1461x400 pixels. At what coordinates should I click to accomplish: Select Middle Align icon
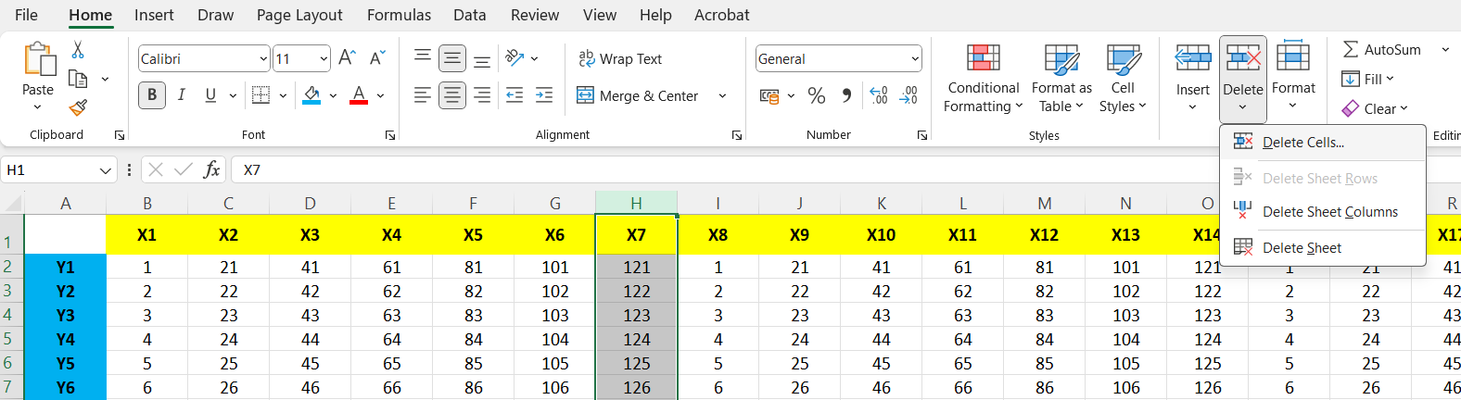[452, 58]
